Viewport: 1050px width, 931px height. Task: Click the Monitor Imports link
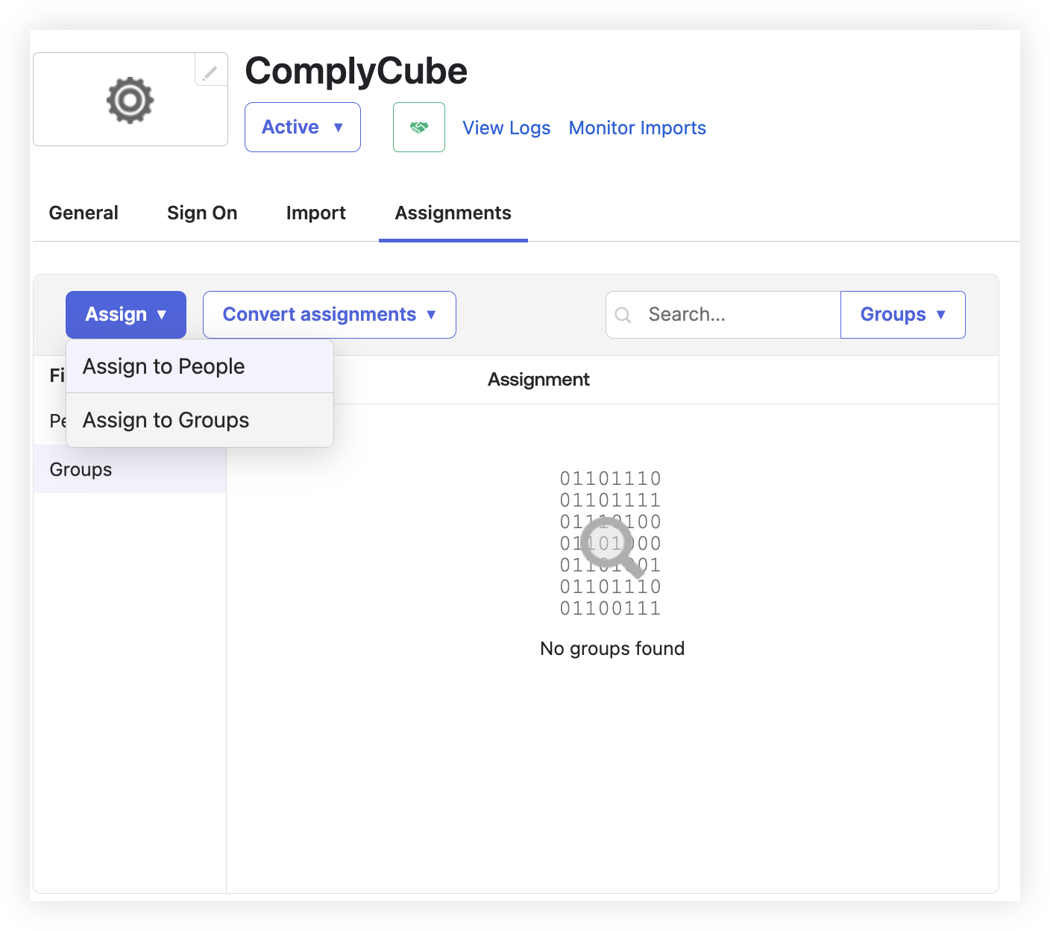pyautogui.click(x=637, y=128)
